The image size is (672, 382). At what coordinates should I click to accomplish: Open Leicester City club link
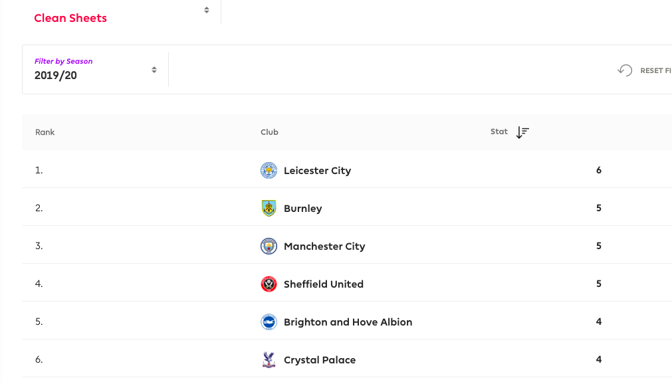(x=317, y=171)
